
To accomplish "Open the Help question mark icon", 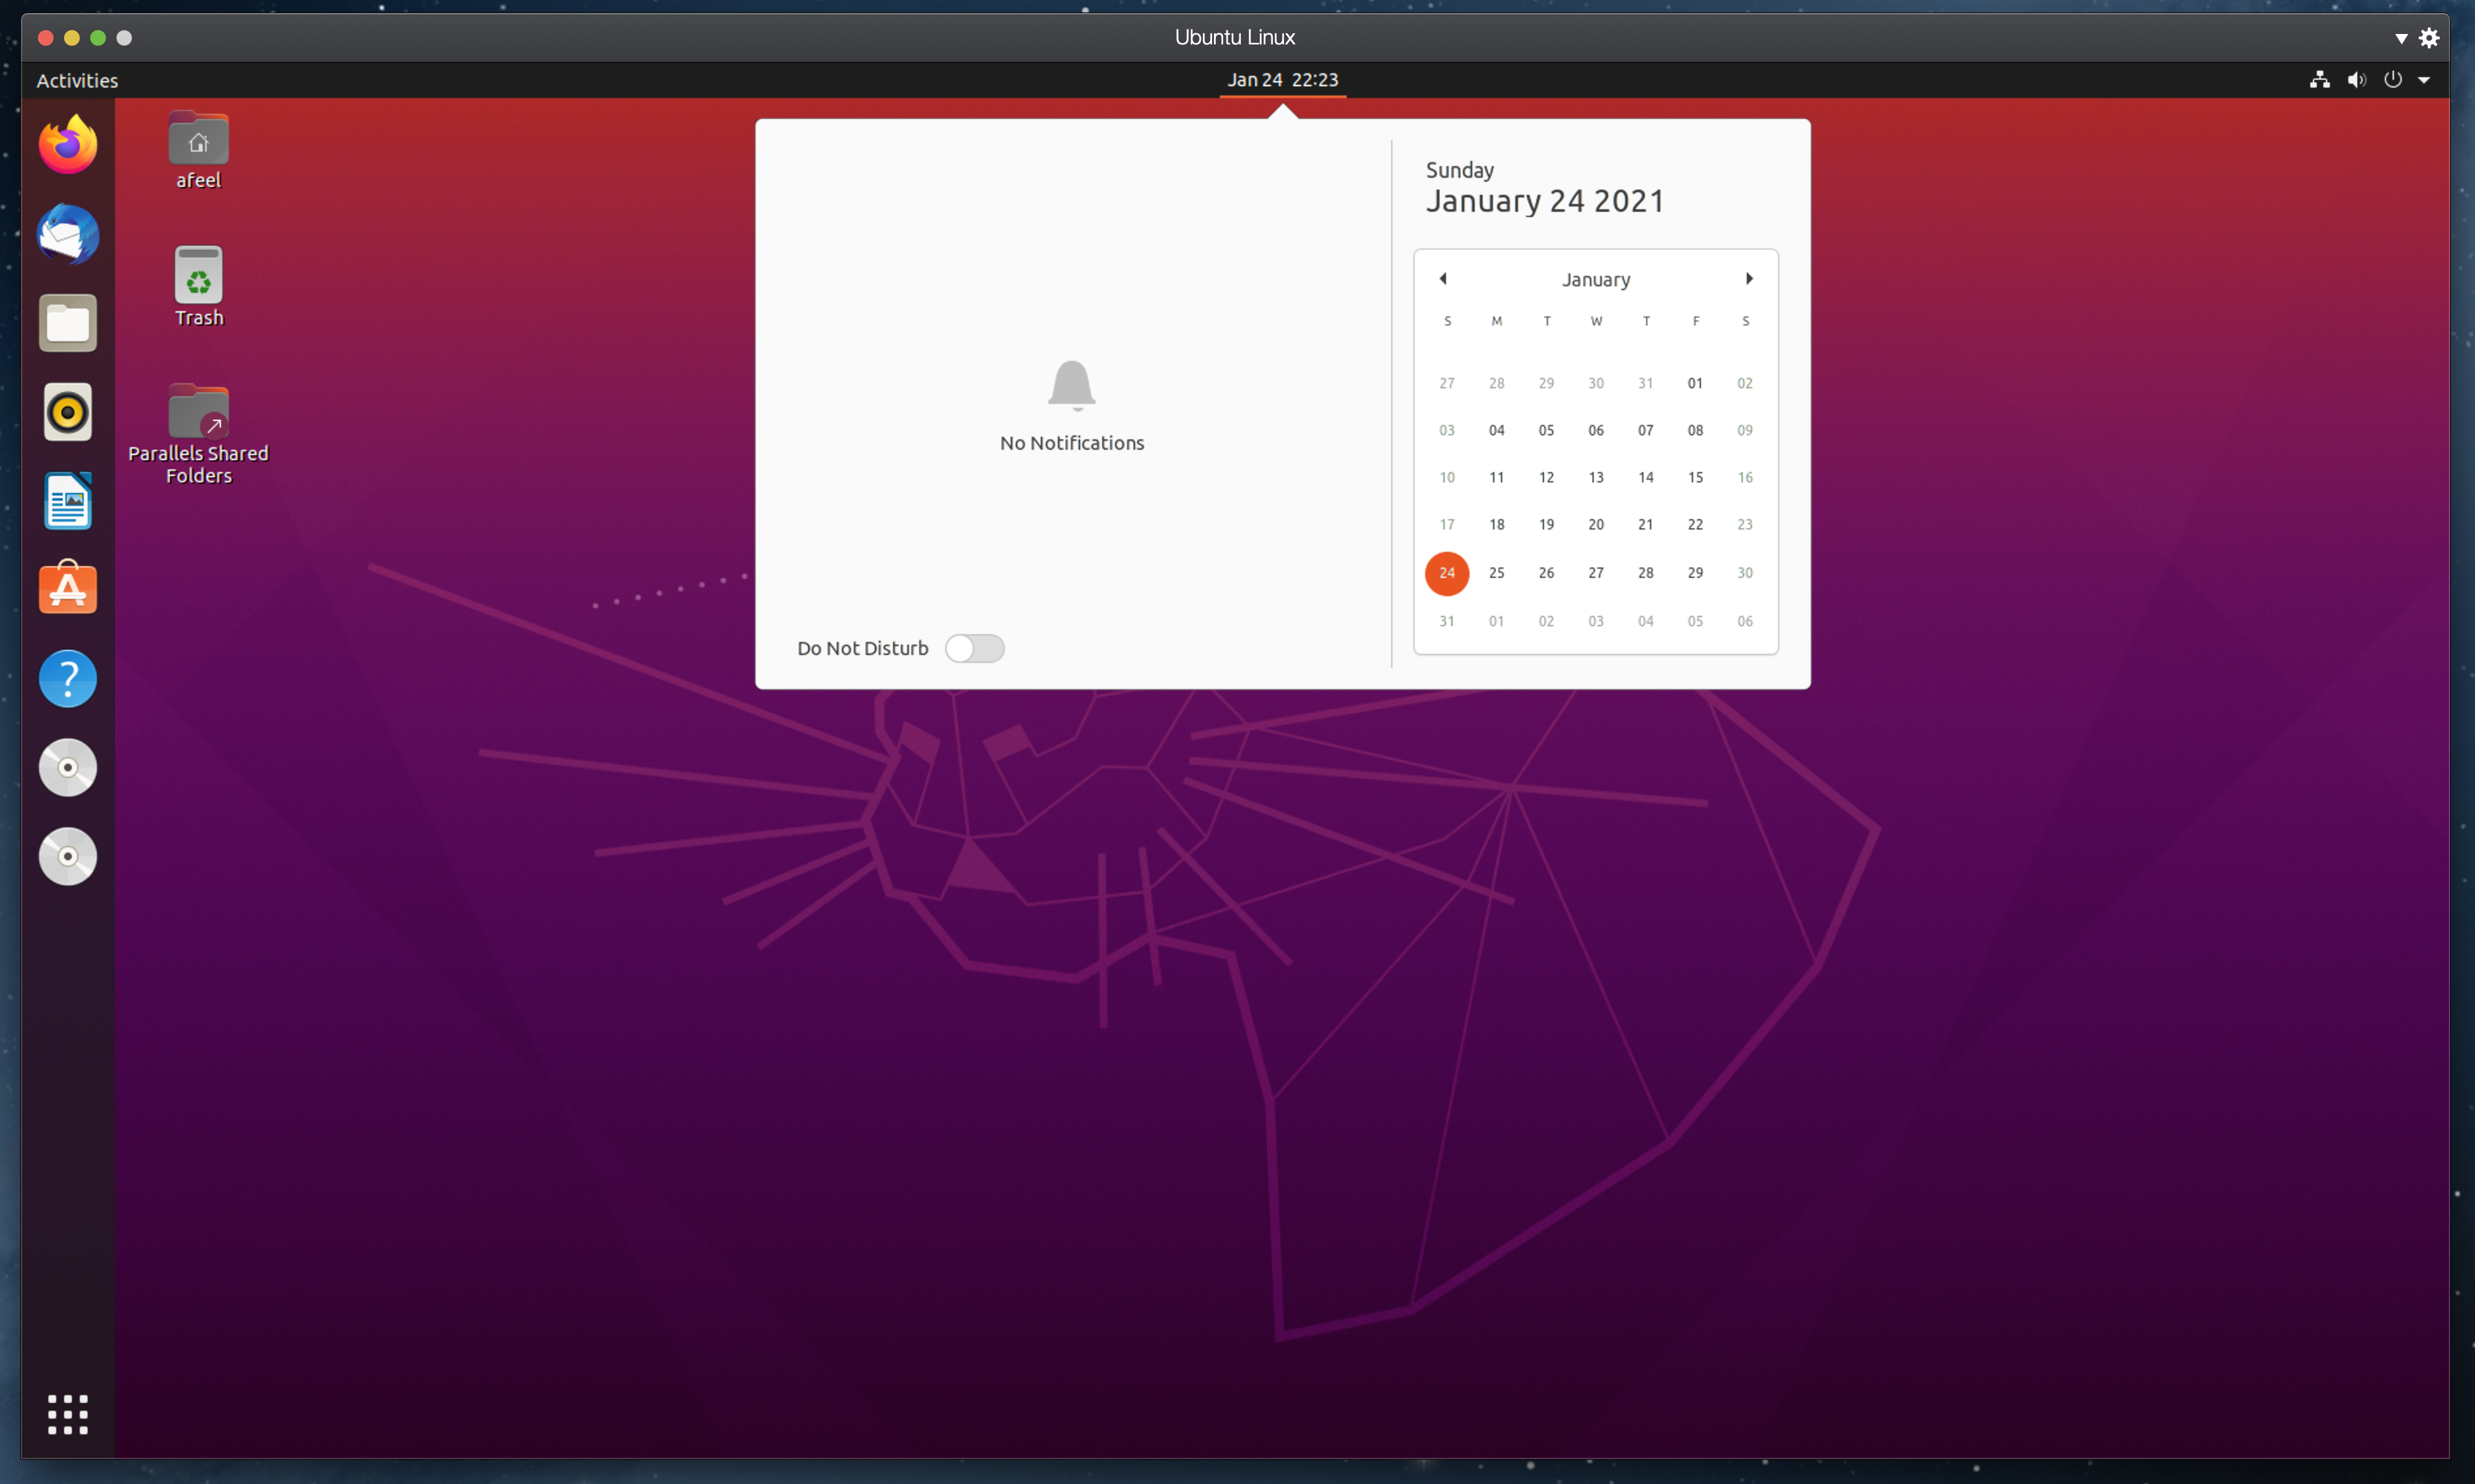I will 68,679.
